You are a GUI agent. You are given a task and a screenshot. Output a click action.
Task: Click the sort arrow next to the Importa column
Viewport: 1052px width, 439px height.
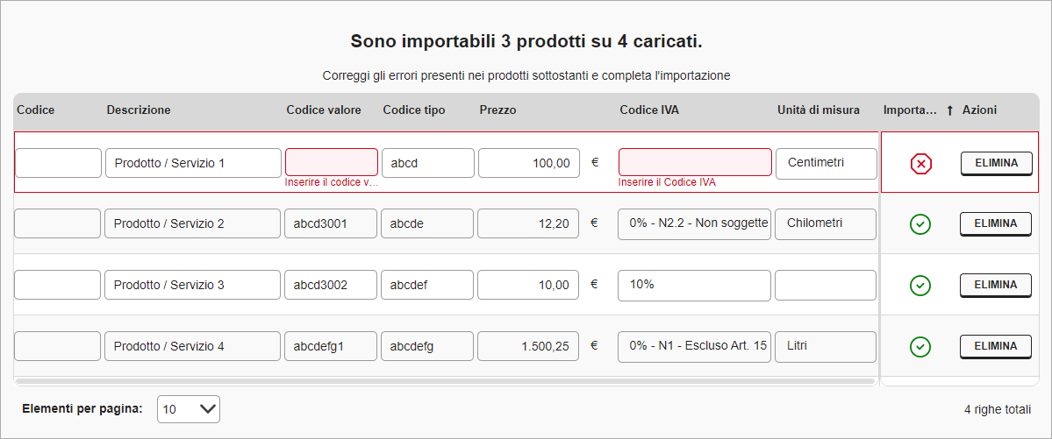[949, 110]
